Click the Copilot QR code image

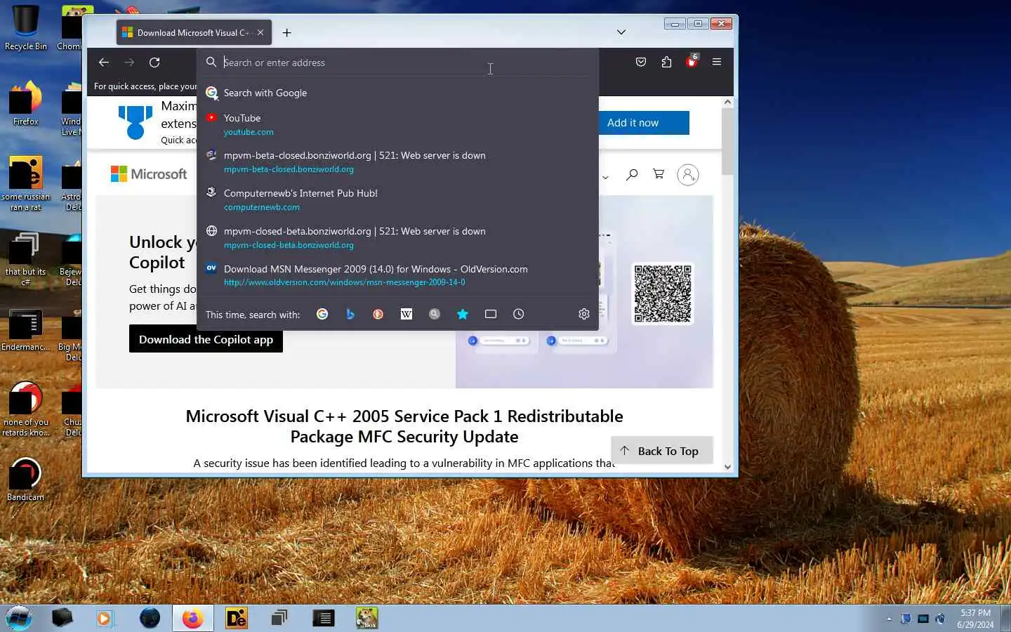[663, 294]
